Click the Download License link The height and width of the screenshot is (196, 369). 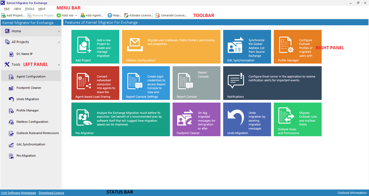51,193
